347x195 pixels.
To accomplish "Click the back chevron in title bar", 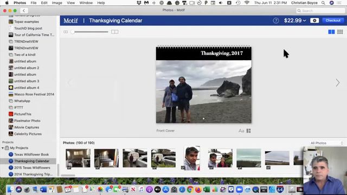I will pyautogui.click(x=24, y=10).
